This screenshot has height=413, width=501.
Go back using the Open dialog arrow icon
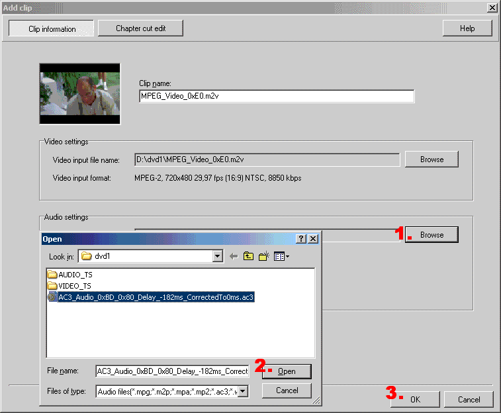tap(234, 257)
